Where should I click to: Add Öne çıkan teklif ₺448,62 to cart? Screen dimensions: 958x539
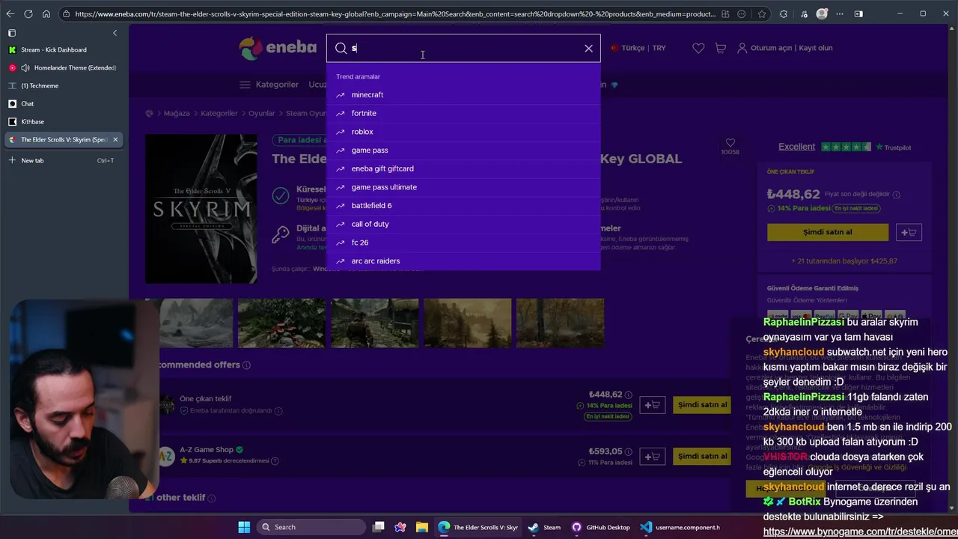[x=652, y=405]
